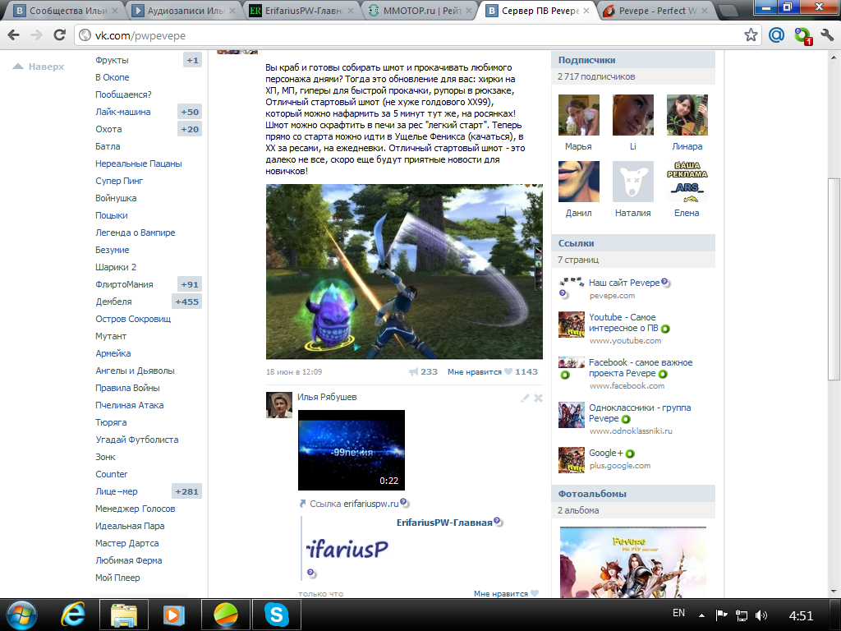The height and width of the screenshot is (631, 841).
Task: Play the 0:22 video thumbnail
Action: [x=352, y=450]
